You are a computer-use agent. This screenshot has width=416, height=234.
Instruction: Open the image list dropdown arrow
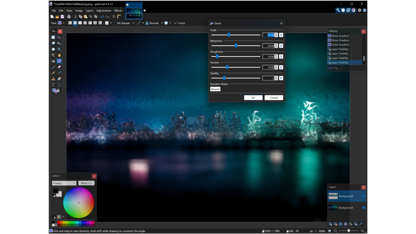pos(145,10)
